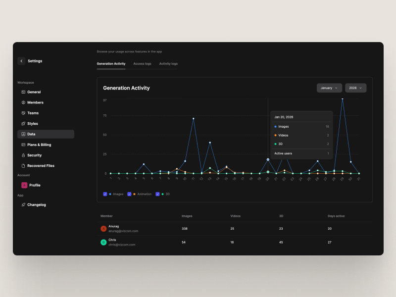This screenshot has width=396, height=297.
Task: Open Styles using its sidebar icon
Action: click(23, 124)
